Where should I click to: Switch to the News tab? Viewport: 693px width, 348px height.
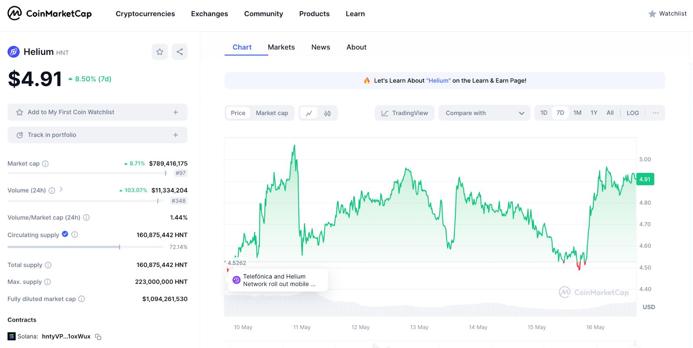click(321, 47)
